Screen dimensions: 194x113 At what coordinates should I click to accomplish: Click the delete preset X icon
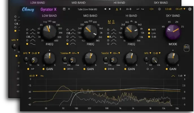(69, 9)
